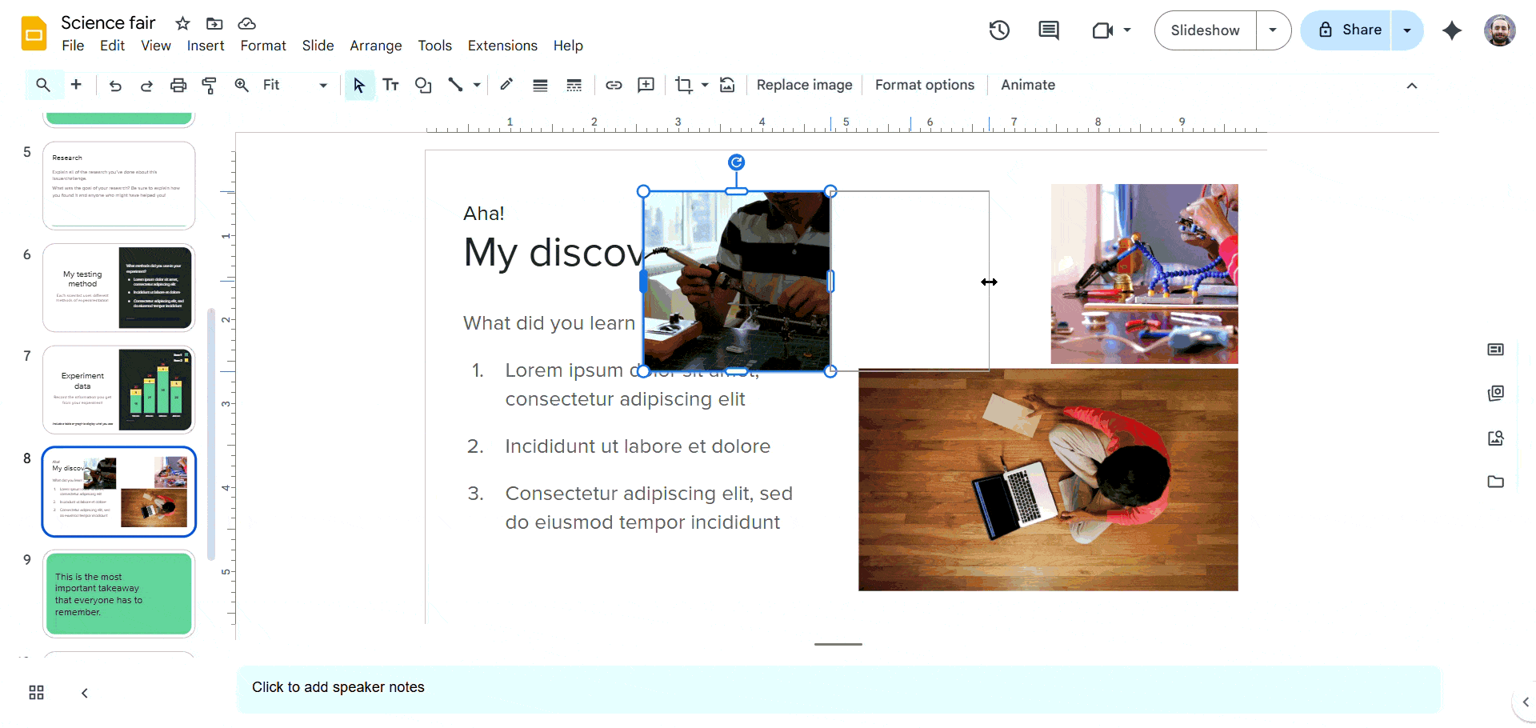Click the Undo arrow icon

click(115, 86)
